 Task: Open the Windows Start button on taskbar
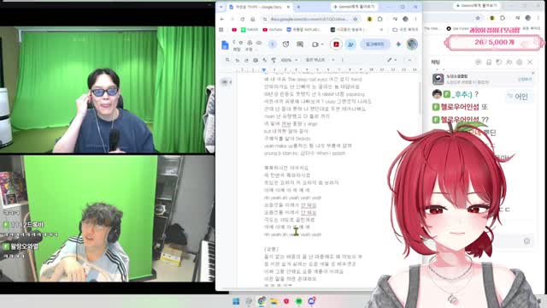pos(236,301)
